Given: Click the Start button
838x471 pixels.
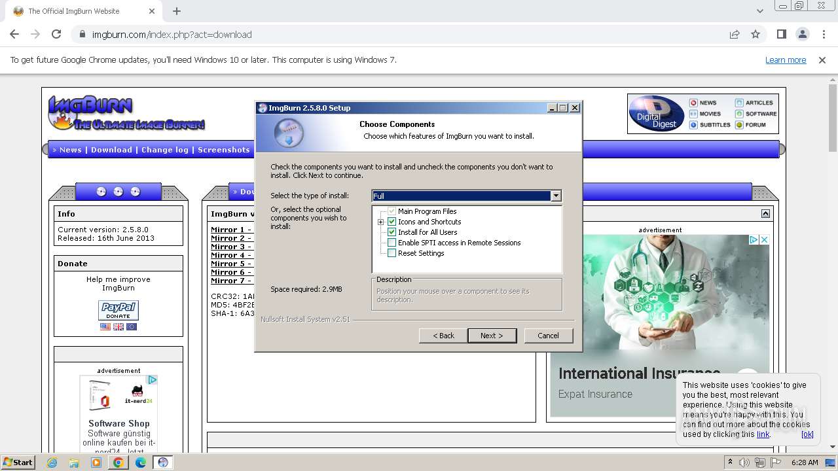Looking at the screenshot, I should (x=19, y=462).
